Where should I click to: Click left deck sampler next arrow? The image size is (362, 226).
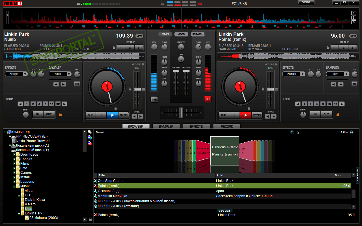click(63, 84)
